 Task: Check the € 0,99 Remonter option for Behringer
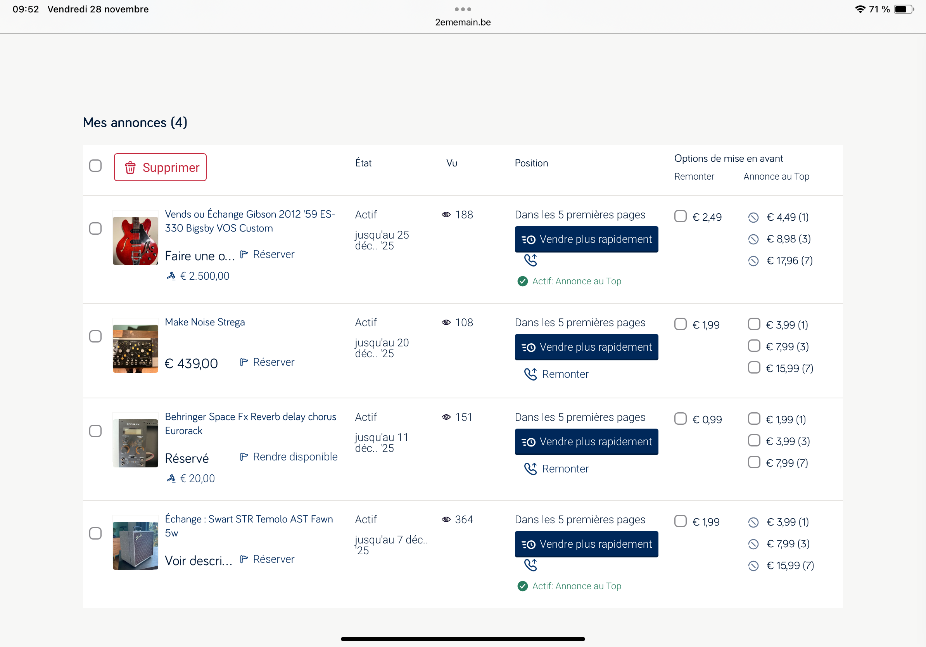681,419
